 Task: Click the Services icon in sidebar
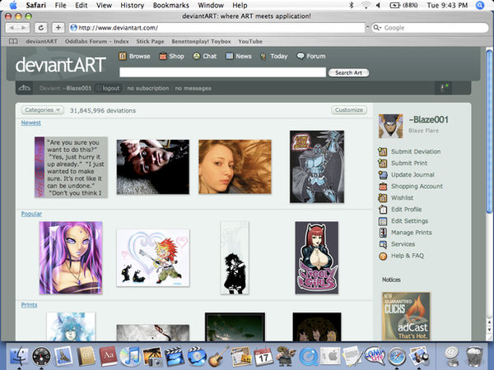click(x=383, y=244)
